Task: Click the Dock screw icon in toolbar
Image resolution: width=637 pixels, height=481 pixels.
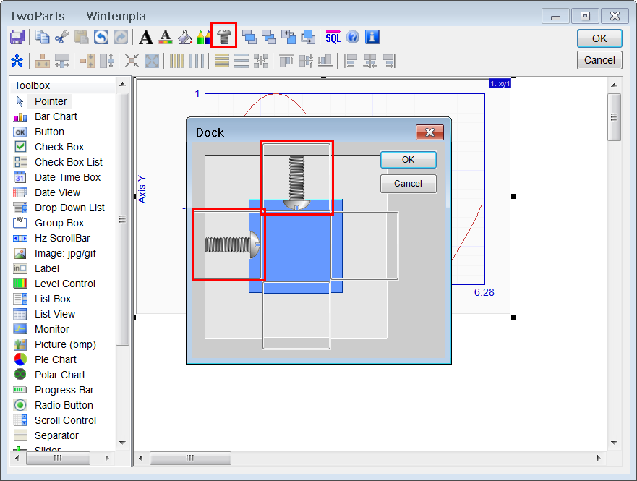Action: (224, 37)
